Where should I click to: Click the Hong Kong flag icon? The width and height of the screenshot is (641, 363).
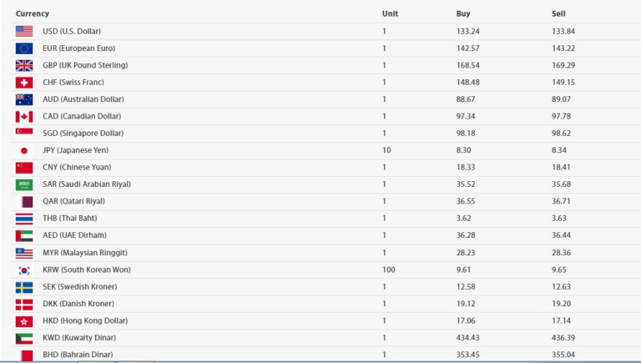click(x=23, y=321)
